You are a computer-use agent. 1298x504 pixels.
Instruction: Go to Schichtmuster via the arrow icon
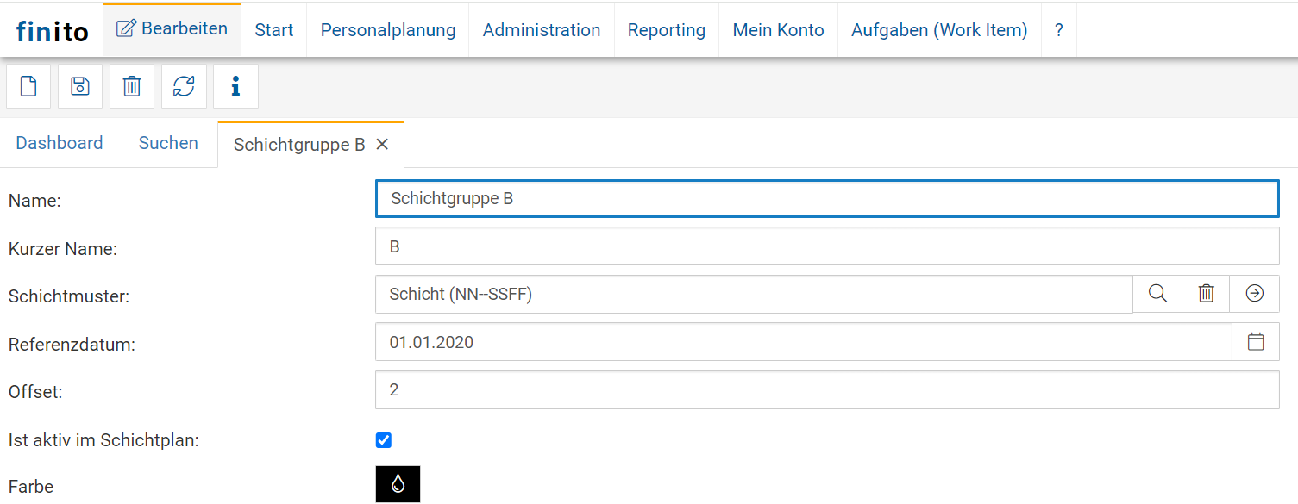click(x=1255, y=294)
